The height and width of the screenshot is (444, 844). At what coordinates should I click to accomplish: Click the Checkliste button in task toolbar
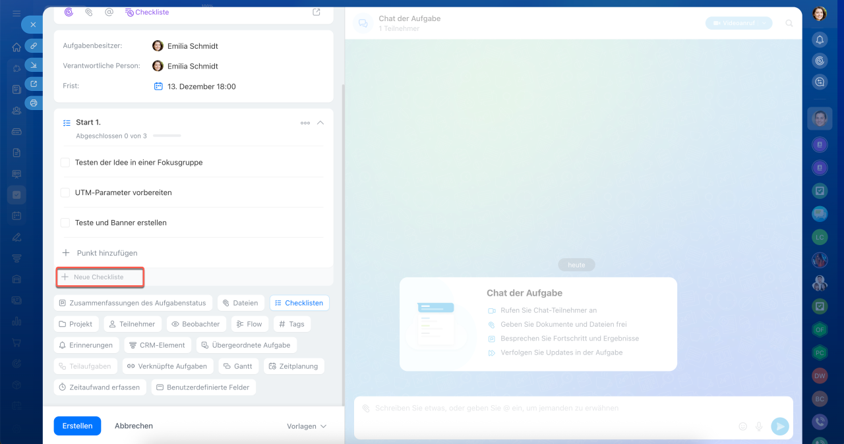[x=147, y=12]
